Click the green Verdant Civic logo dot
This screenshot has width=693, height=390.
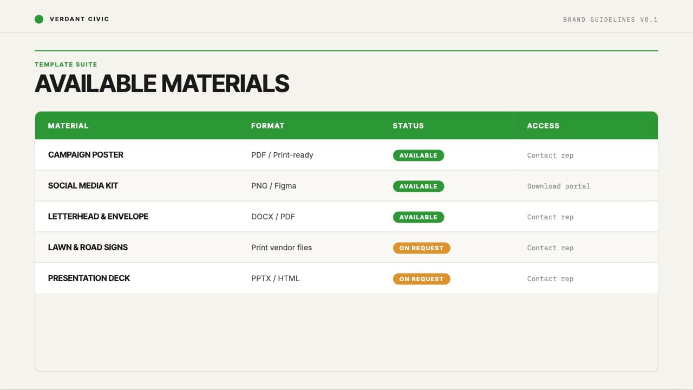39,19
